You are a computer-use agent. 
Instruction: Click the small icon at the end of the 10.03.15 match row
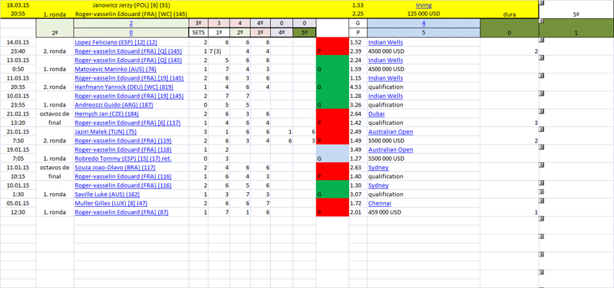(542, 93)
